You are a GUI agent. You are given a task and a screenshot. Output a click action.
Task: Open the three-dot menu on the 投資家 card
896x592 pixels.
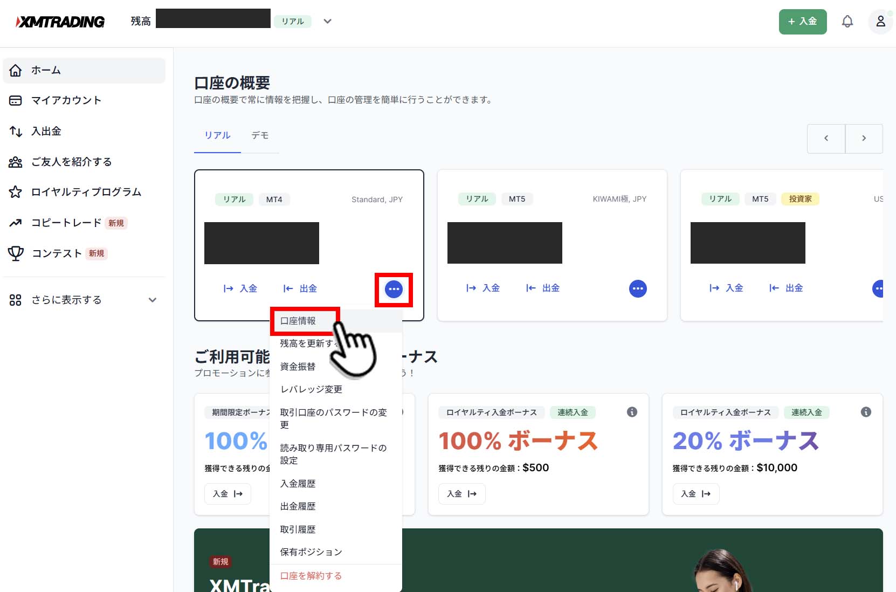pos(878,288)
